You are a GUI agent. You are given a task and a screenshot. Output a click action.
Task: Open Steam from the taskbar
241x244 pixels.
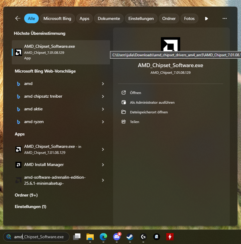130,237
